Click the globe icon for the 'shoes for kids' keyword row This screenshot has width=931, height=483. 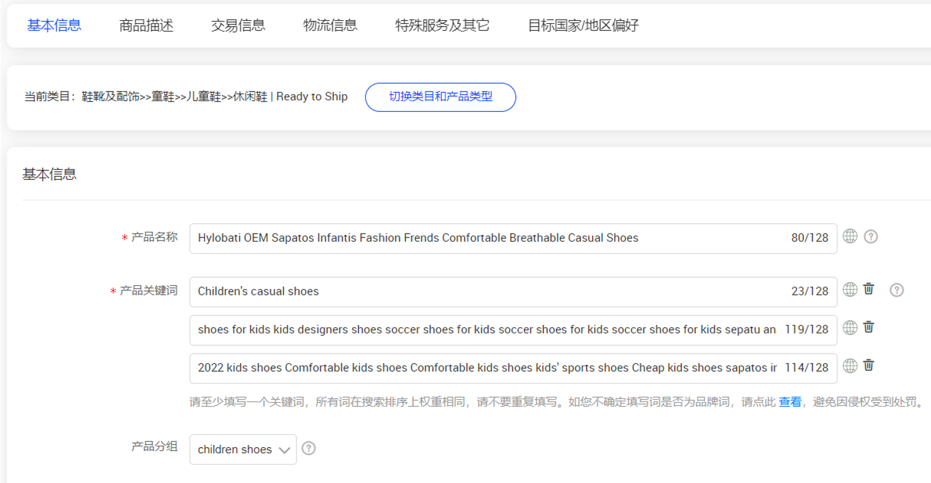(850, 328)
